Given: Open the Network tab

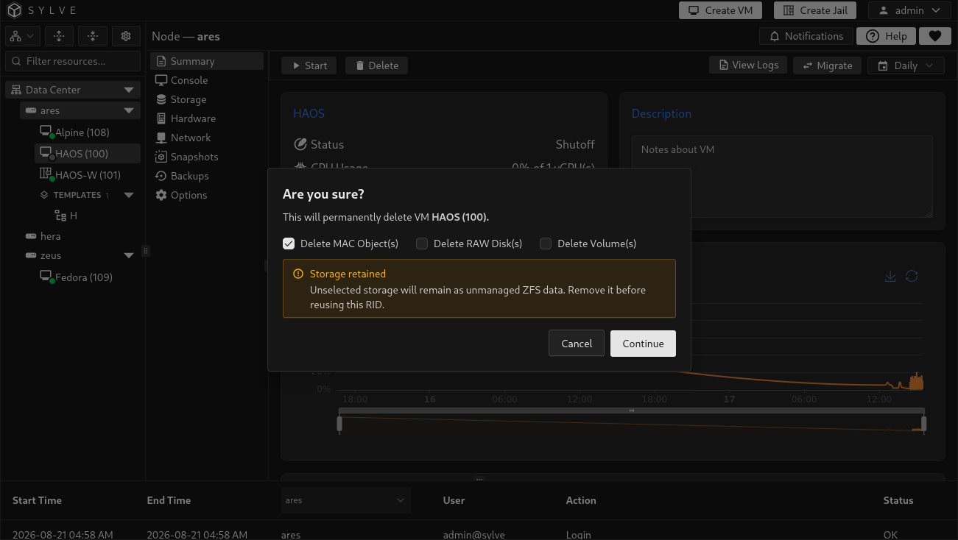Looking at the screenshot, I should pos(207,138).
